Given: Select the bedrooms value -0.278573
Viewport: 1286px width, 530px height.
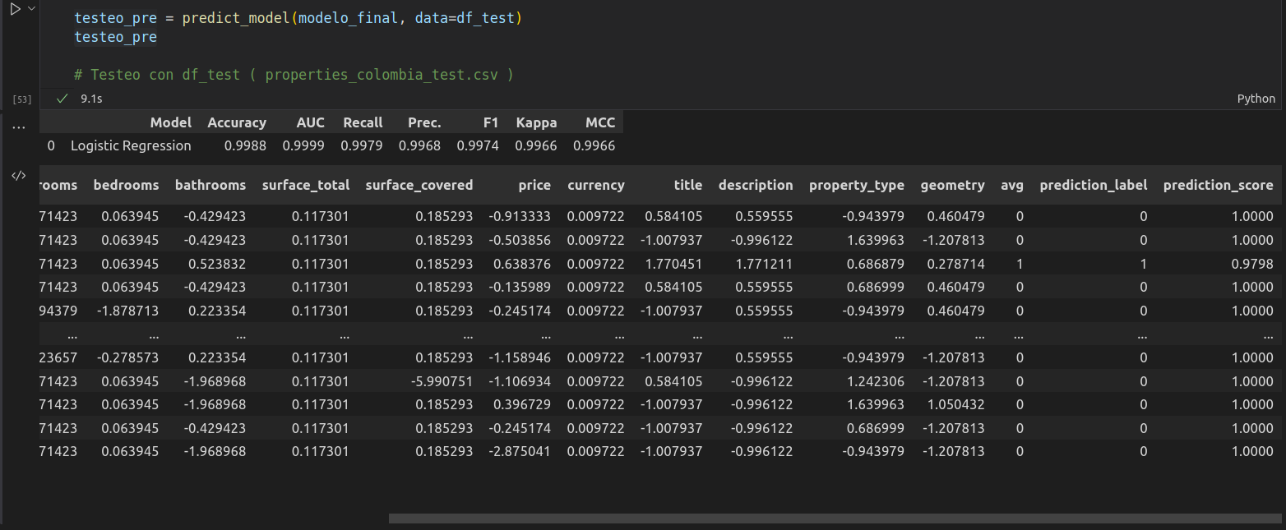Looking at the screenshot, I should click(127, 357).
